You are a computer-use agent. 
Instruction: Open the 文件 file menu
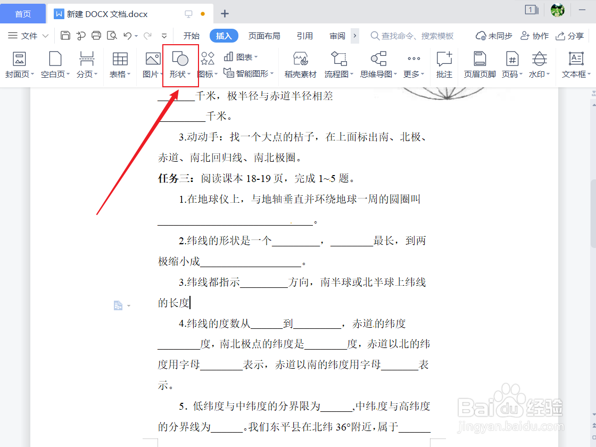[x=23, y=35]
